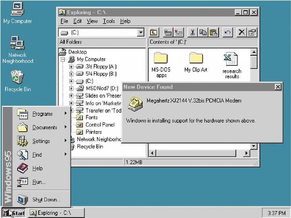Click the Exploring - C:\ taskbar button
Viewport: 291px width, 218px height.
[56, 213]
